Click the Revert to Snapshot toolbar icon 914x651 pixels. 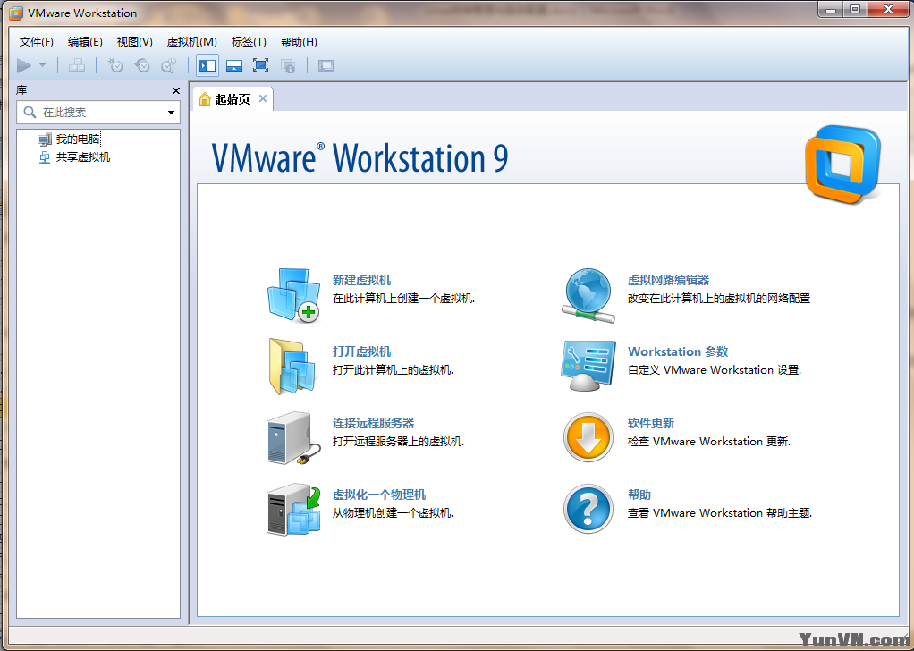point(142,66)
